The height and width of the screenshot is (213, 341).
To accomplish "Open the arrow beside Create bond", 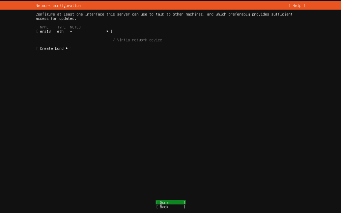I will click(67, 48).
